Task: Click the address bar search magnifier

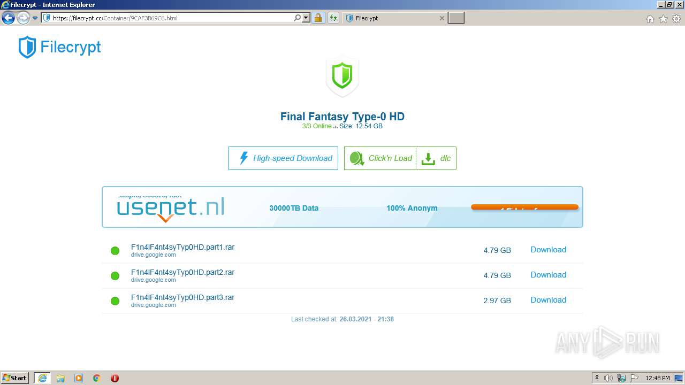Action: tap(298, 18)
